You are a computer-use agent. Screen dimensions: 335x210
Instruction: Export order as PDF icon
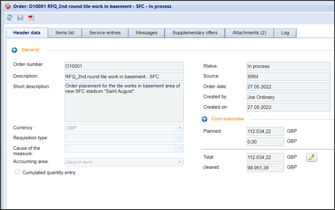tap(31, 18)
